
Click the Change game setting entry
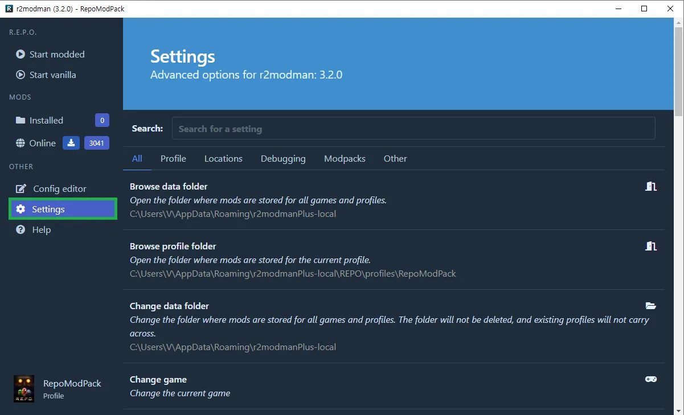[393, 387]
